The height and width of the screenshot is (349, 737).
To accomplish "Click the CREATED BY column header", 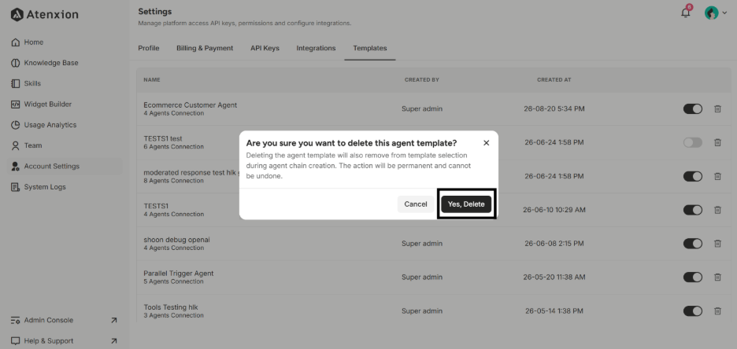I will (421, 79).
